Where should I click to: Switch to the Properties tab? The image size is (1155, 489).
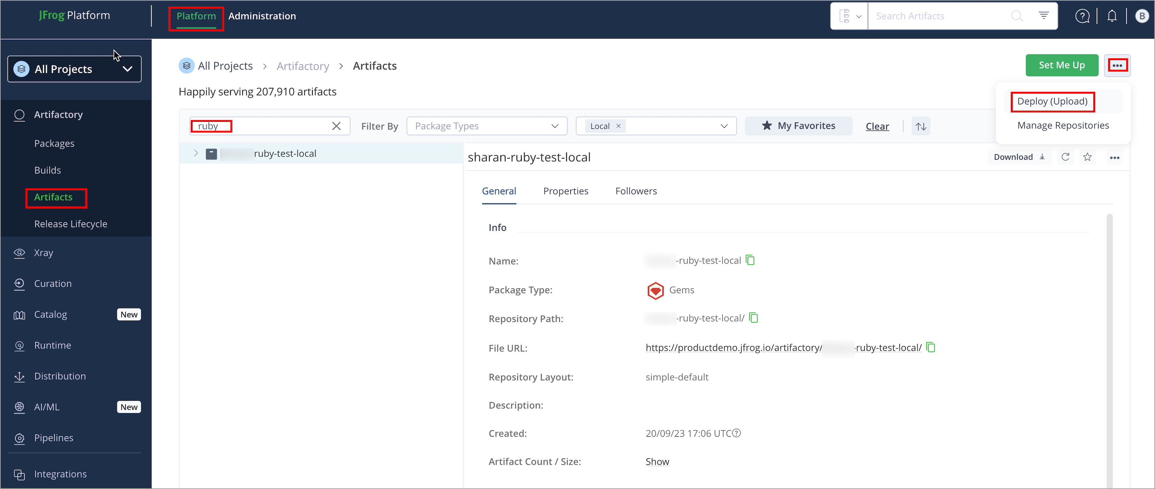565,191
